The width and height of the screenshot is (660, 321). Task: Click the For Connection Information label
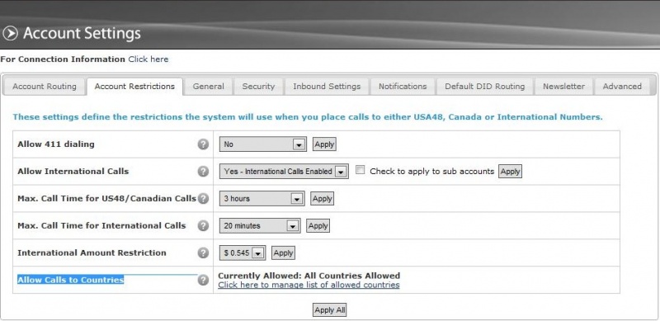[63, 59]
